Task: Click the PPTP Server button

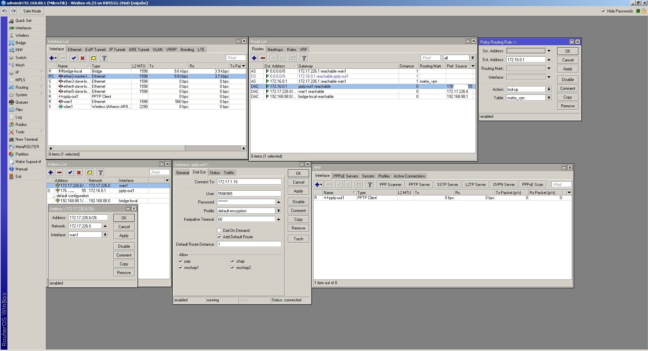Action: point(419,185)
